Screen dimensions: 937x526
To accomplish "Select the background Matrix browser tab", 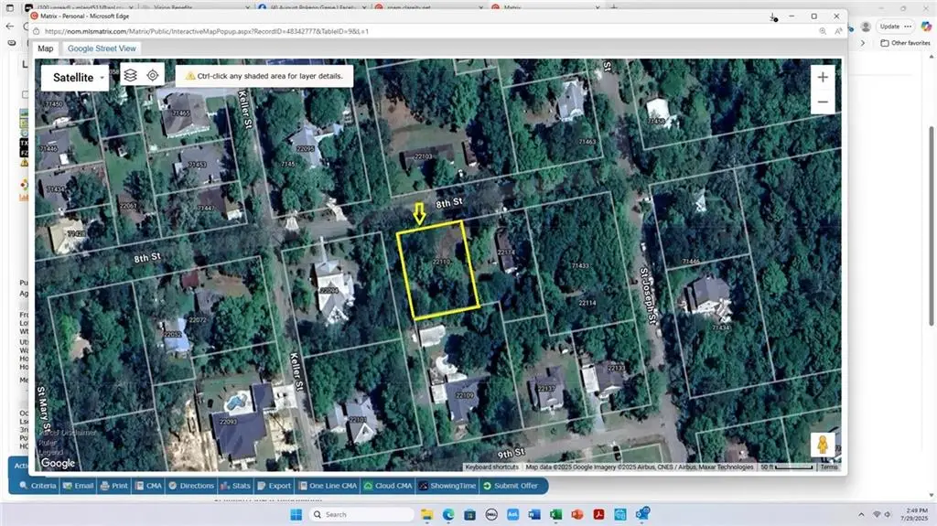I will point(545,6).
